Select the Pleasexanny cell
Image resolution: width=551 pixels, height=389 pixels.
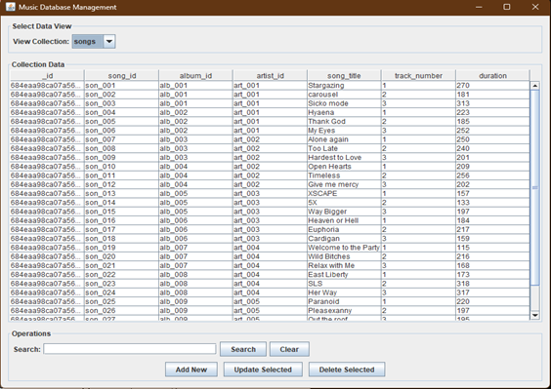(x=344, y=311)
